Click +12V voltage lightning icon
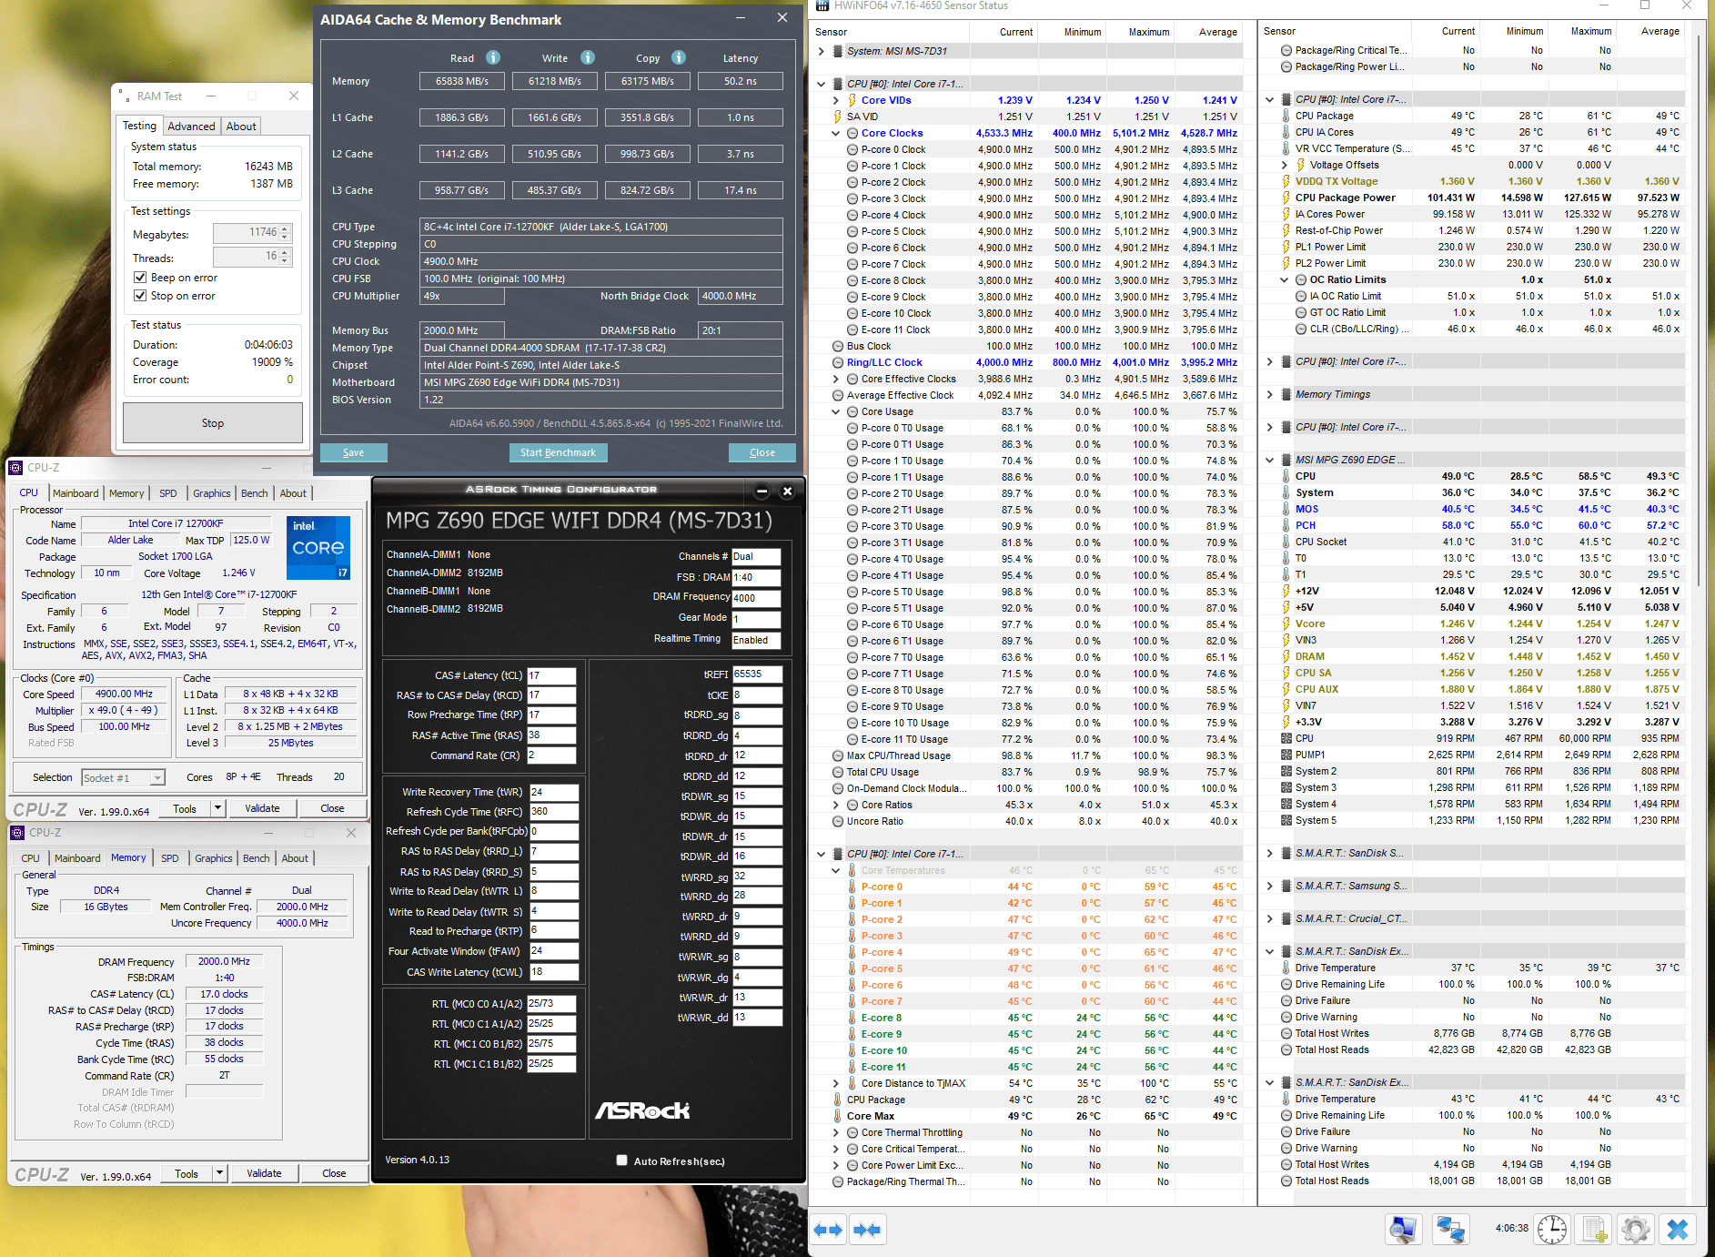This screenshot has width=1715, height=1257. [1286, 591]
